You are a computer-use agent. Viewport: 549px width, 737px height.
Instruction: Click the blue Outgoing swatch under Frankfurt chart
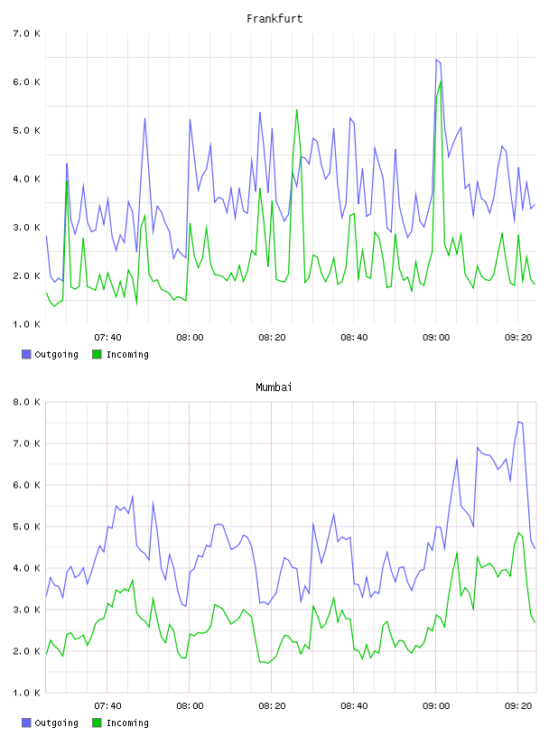(26, 354)
